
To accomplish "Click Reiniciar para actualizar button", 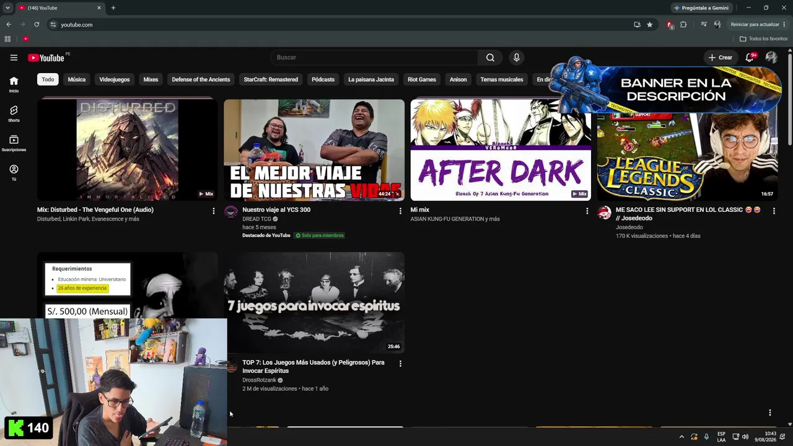I will point(755,25).
